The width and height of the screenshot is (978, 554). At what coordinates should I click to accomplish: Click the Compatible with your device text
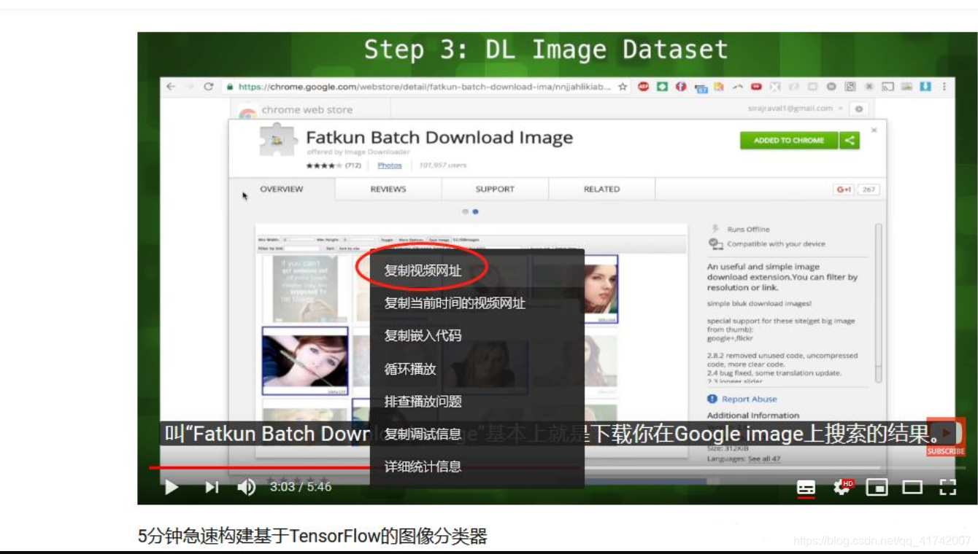coord(776,244)
